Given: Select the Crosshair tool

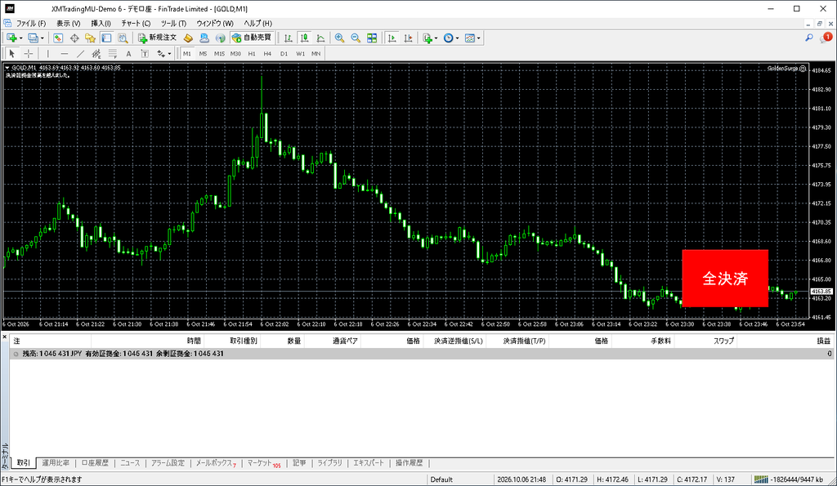Looking at the screenshot, I should [29, 53].
